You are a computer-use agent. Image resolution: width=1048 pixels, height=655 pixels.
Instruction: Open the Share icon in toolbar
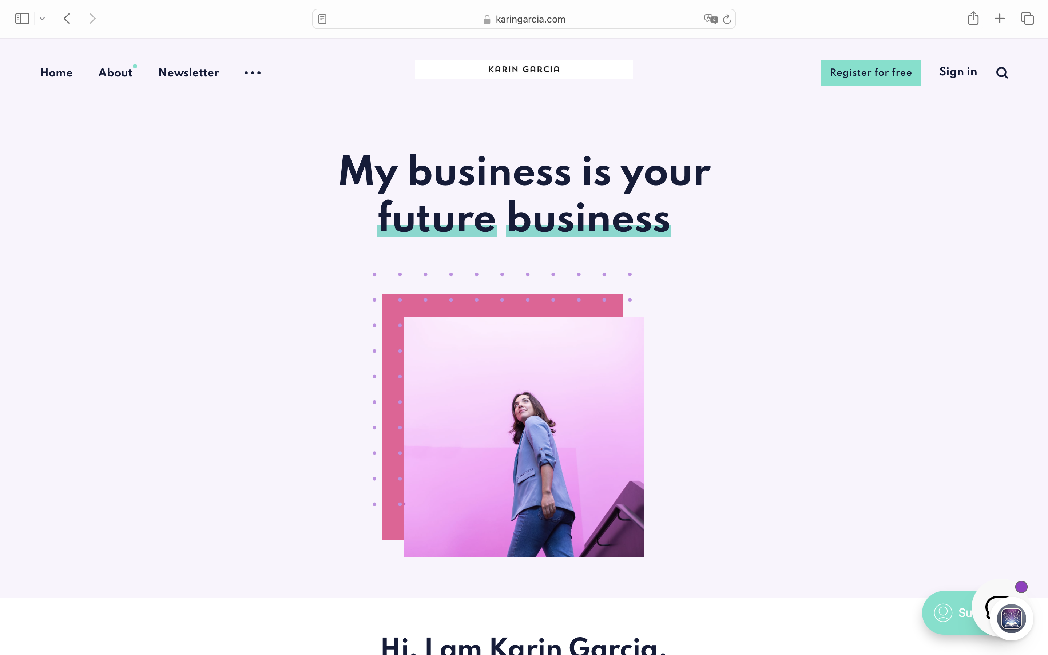pos(973,18)
